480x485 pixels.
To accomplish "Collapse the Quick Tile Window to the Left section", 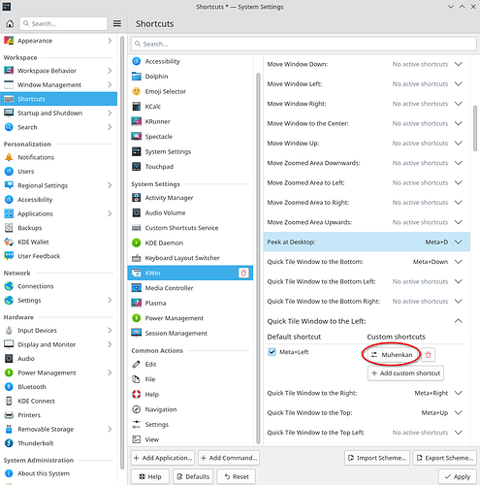I will [459, 321].
